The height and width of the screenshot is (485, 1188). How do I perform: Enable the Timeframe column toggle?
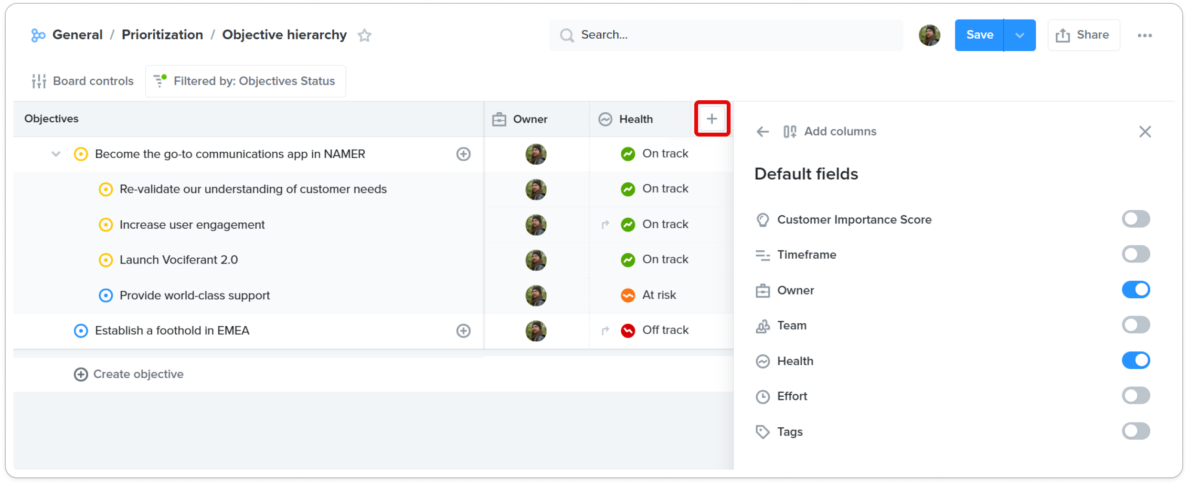coord(1135,254)
